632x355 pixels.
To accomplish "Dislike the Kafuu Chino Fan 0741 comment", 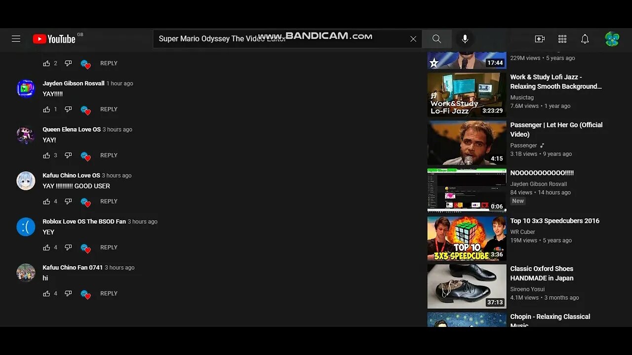I will [x=68, y=293].
